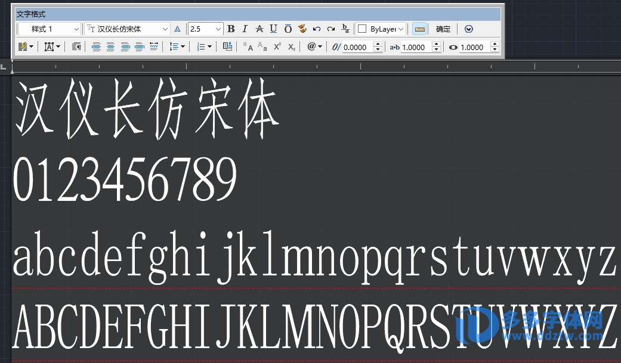Image resolution: width=621 pixels, height=363 pixels.
Task: Open the 汉仪长仿宋体 font dropdown
Action: pos(165,29)
